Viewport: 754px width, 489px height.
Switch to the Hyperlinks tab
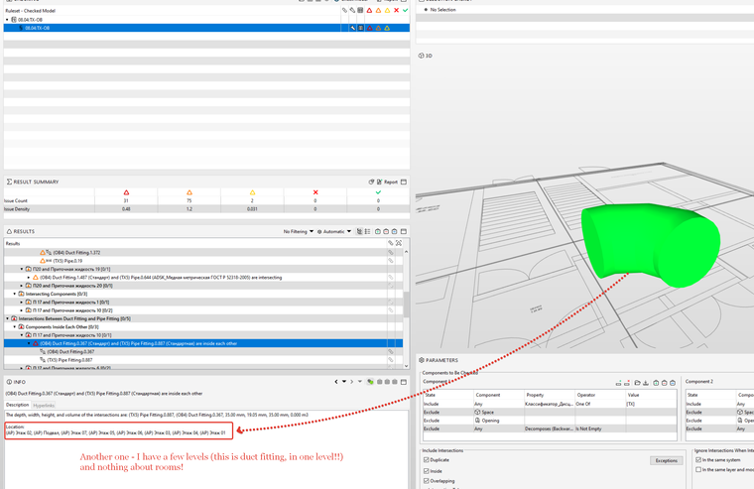point(44,406)
